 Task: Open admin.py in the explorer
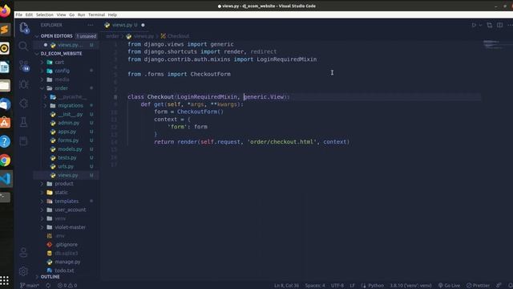point(66,123)
